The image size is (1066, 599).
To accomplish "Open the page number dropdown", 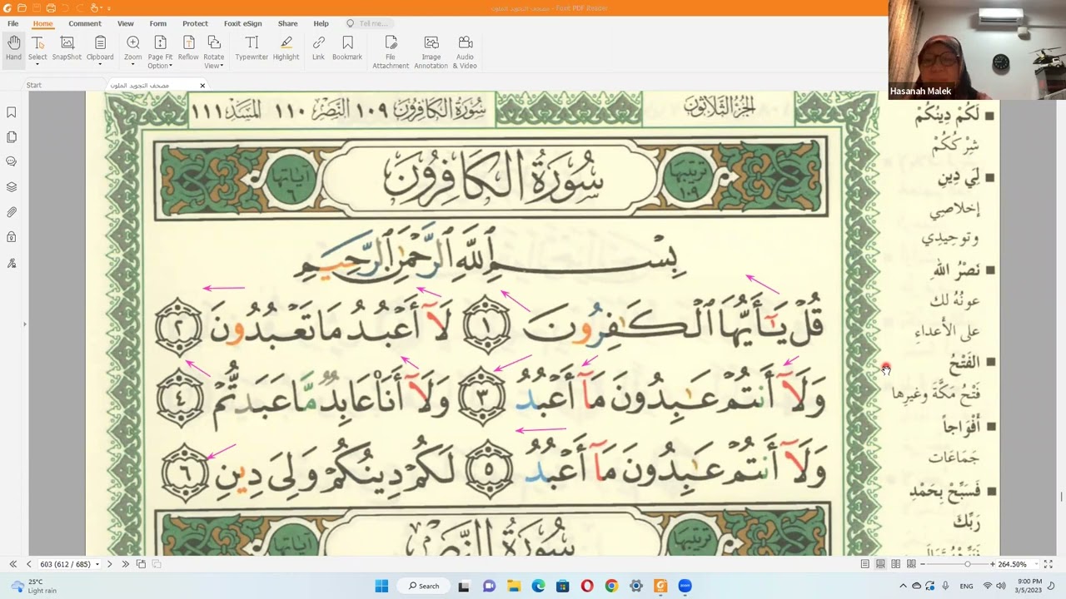I will [x=97, y=564].
